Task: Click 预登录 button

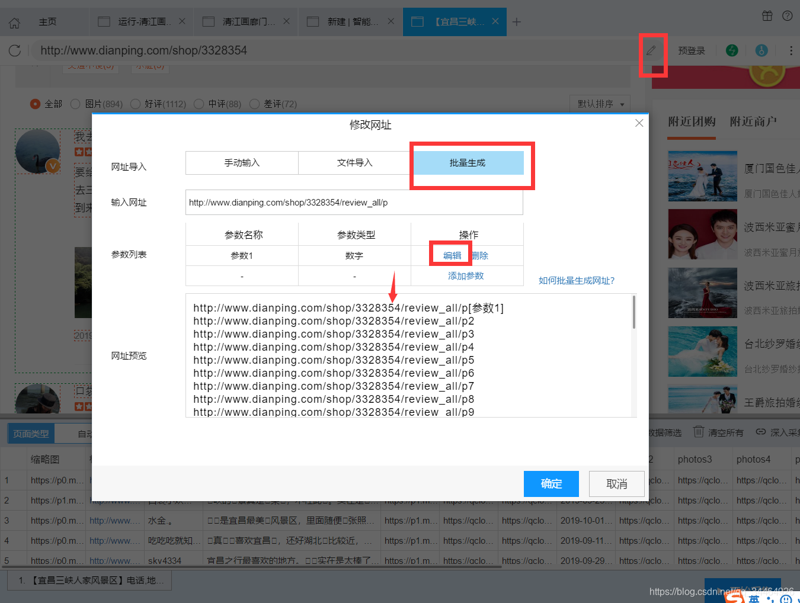Action: click(692, 51)
